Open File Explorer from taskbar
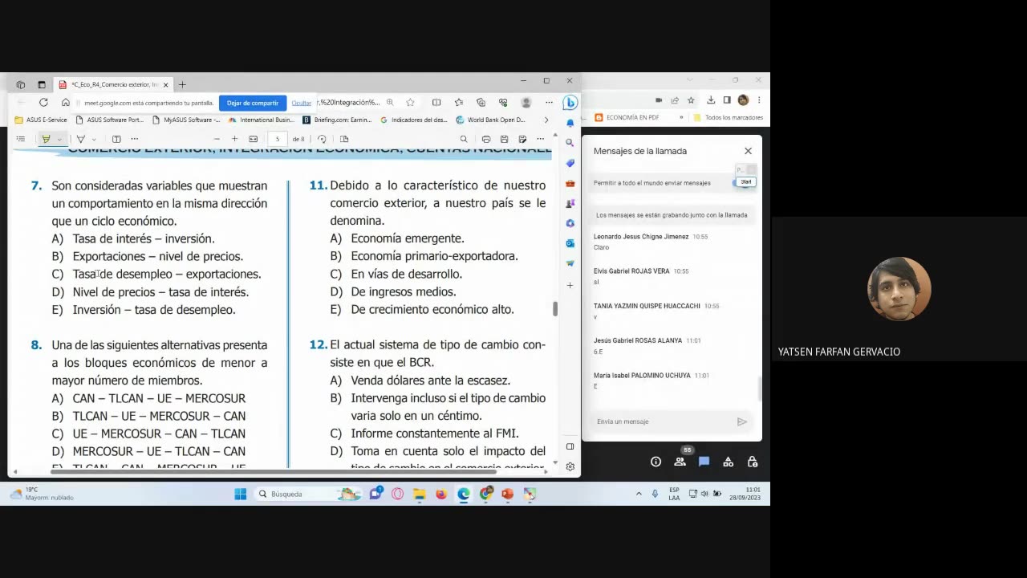 [x=419, y=494]
